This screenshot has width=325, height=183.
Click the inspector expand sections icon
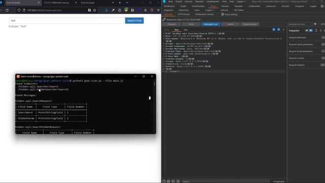[320, 30]
